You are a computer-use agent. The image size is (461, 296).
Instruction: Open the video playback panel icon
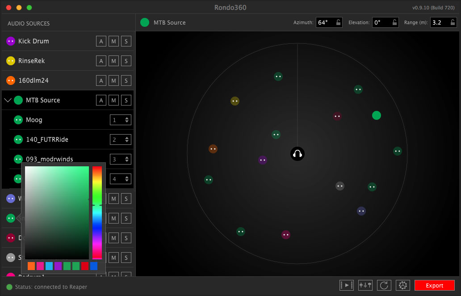point(347,285)
